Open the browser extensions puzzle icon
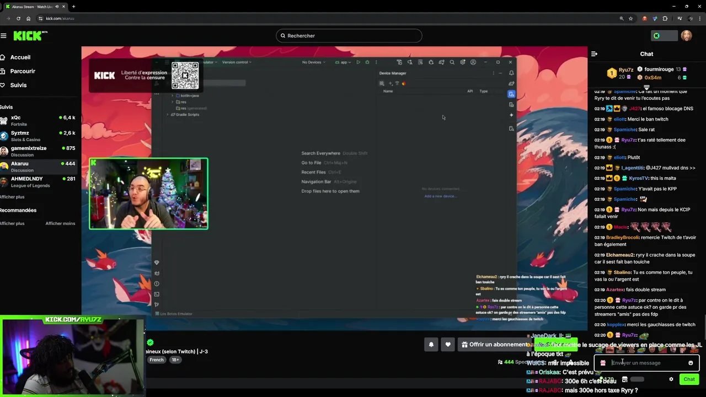Viewport: 706px width, 397px height. point(665,18)
